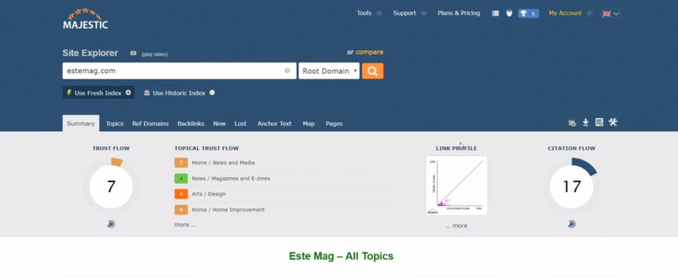Click orange 7 badge for News and Media

point(181,163)
